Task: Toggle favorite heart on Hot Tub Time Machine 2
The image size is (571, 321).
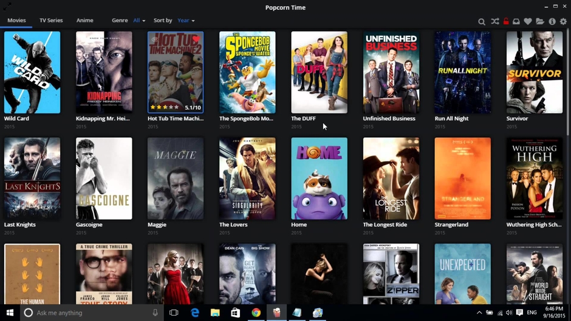Action: coord(196,39)
